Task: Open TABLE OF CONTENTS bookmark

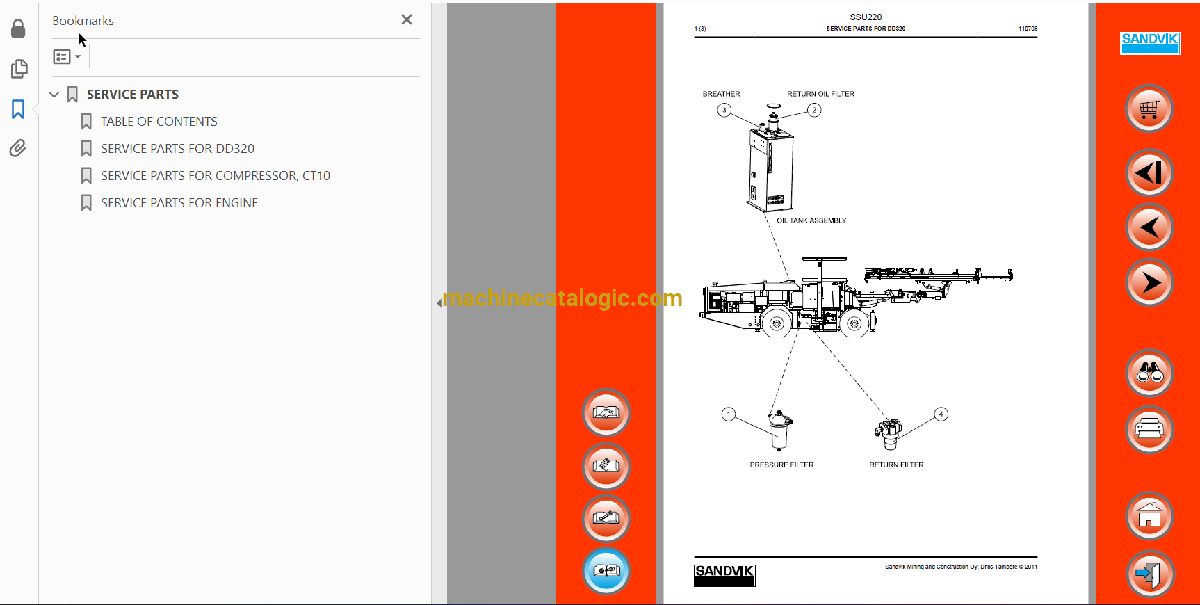Action: (159, 122)
